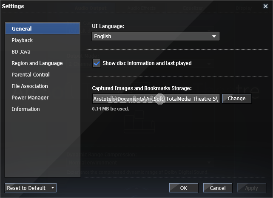Close the Settings dialog with the X

click(x=265, y=6)
